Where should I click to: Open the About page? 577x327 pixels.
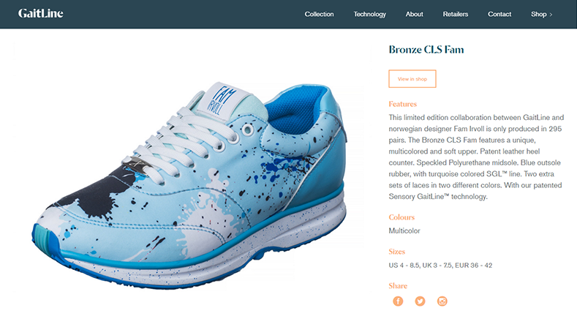(x=415, y=14)
